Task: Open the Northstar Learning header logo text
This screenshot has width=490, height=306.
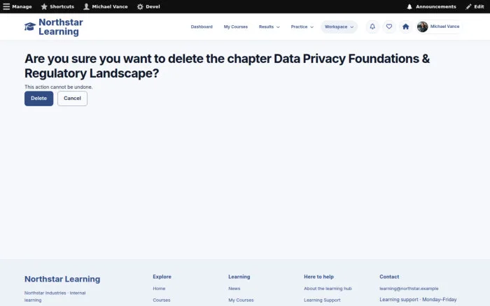Action: point(61,27)
